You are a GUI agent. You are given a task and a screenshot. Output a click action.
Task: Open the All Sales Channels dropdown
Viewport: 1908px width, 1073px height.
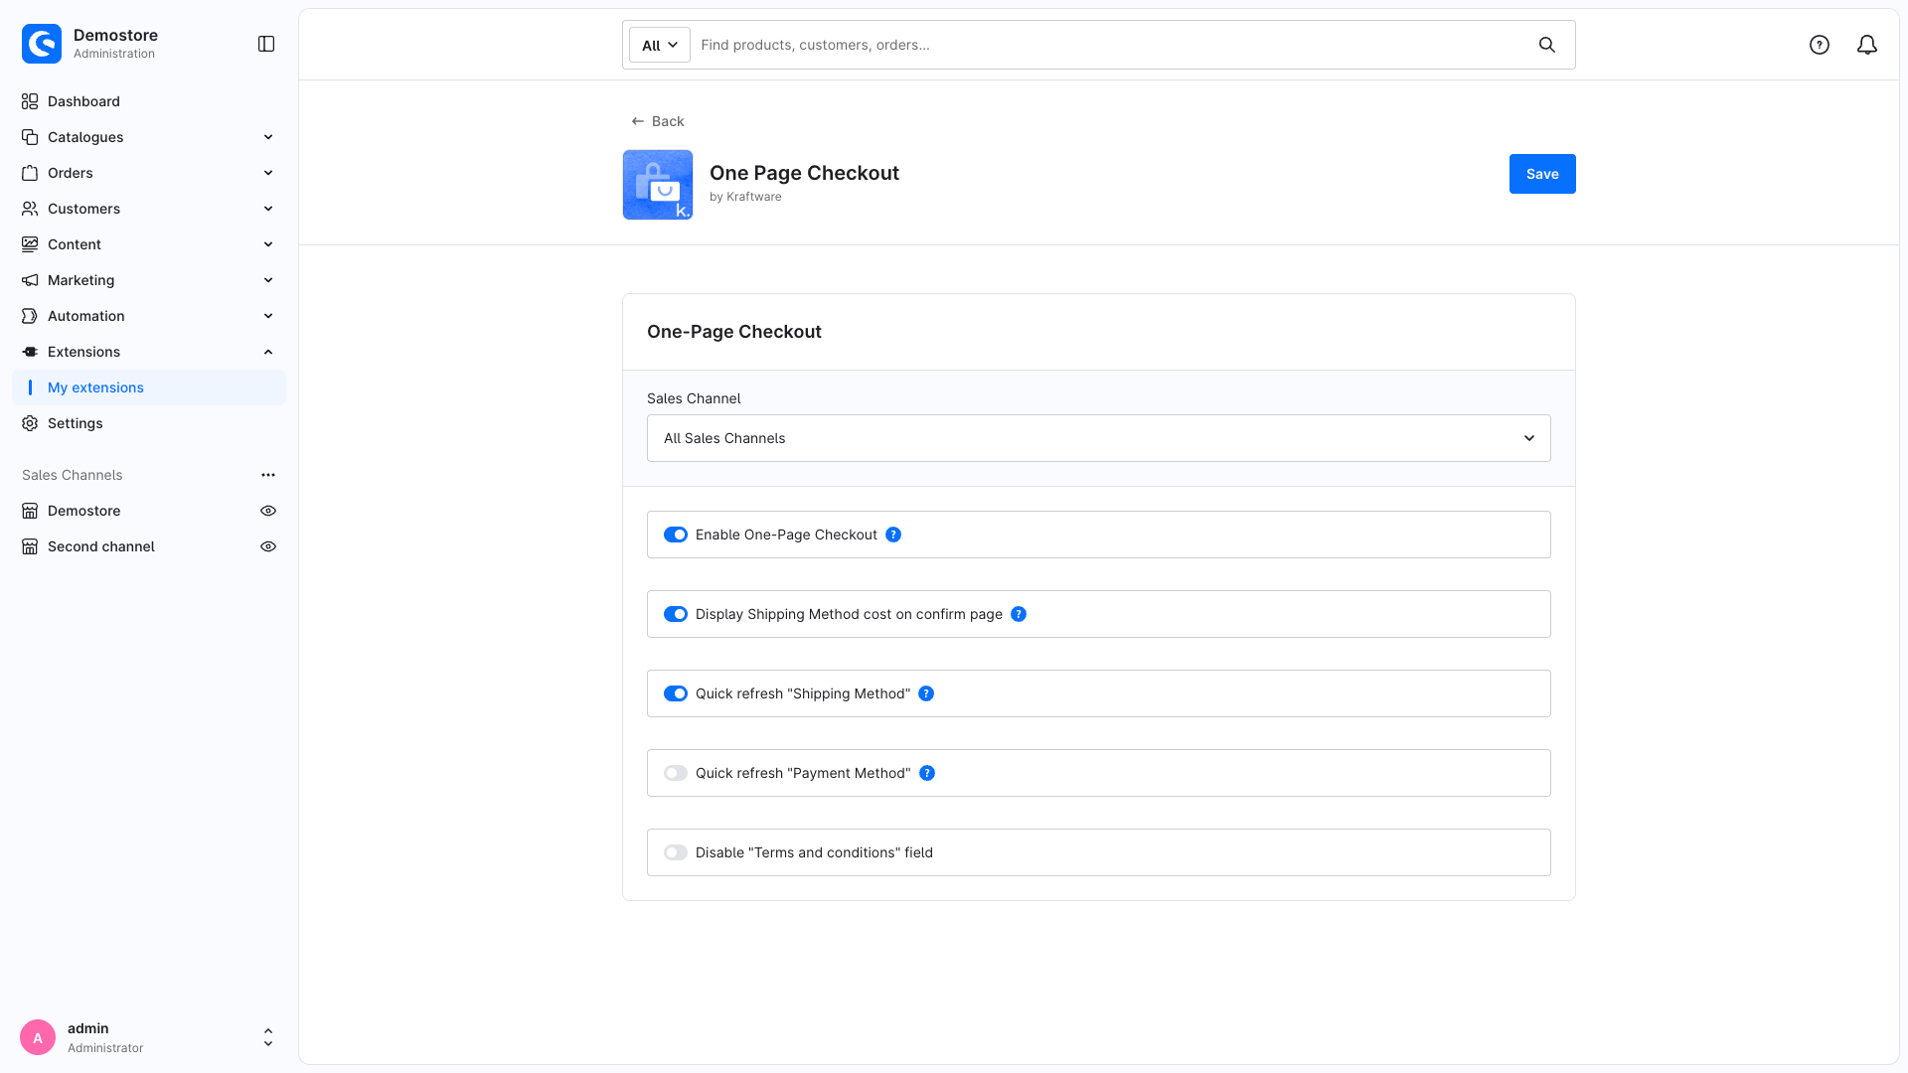(x=1099, y=438)
